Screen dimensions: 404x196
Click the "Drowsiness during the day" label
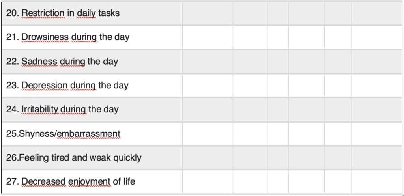coord(67,37)
